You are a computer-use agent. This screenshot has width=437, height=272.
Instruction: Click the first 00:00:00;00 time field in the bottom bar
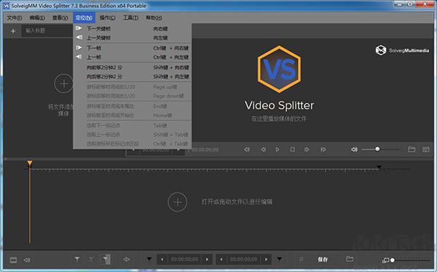coord(184,260)
